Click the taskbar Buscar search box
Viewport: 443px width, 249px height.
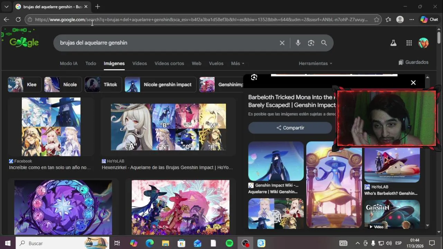(62, 243)
